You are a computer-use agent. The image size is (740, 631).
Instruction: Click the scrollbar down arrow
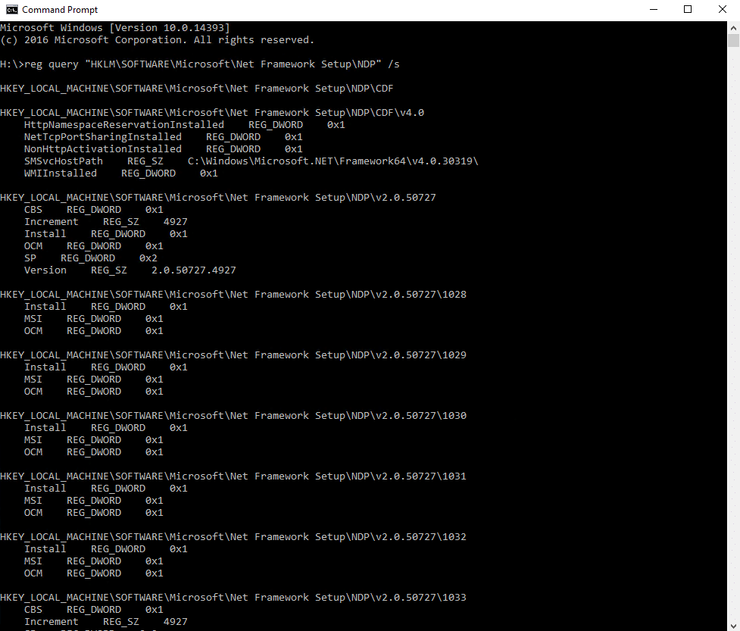pos(733,626)
